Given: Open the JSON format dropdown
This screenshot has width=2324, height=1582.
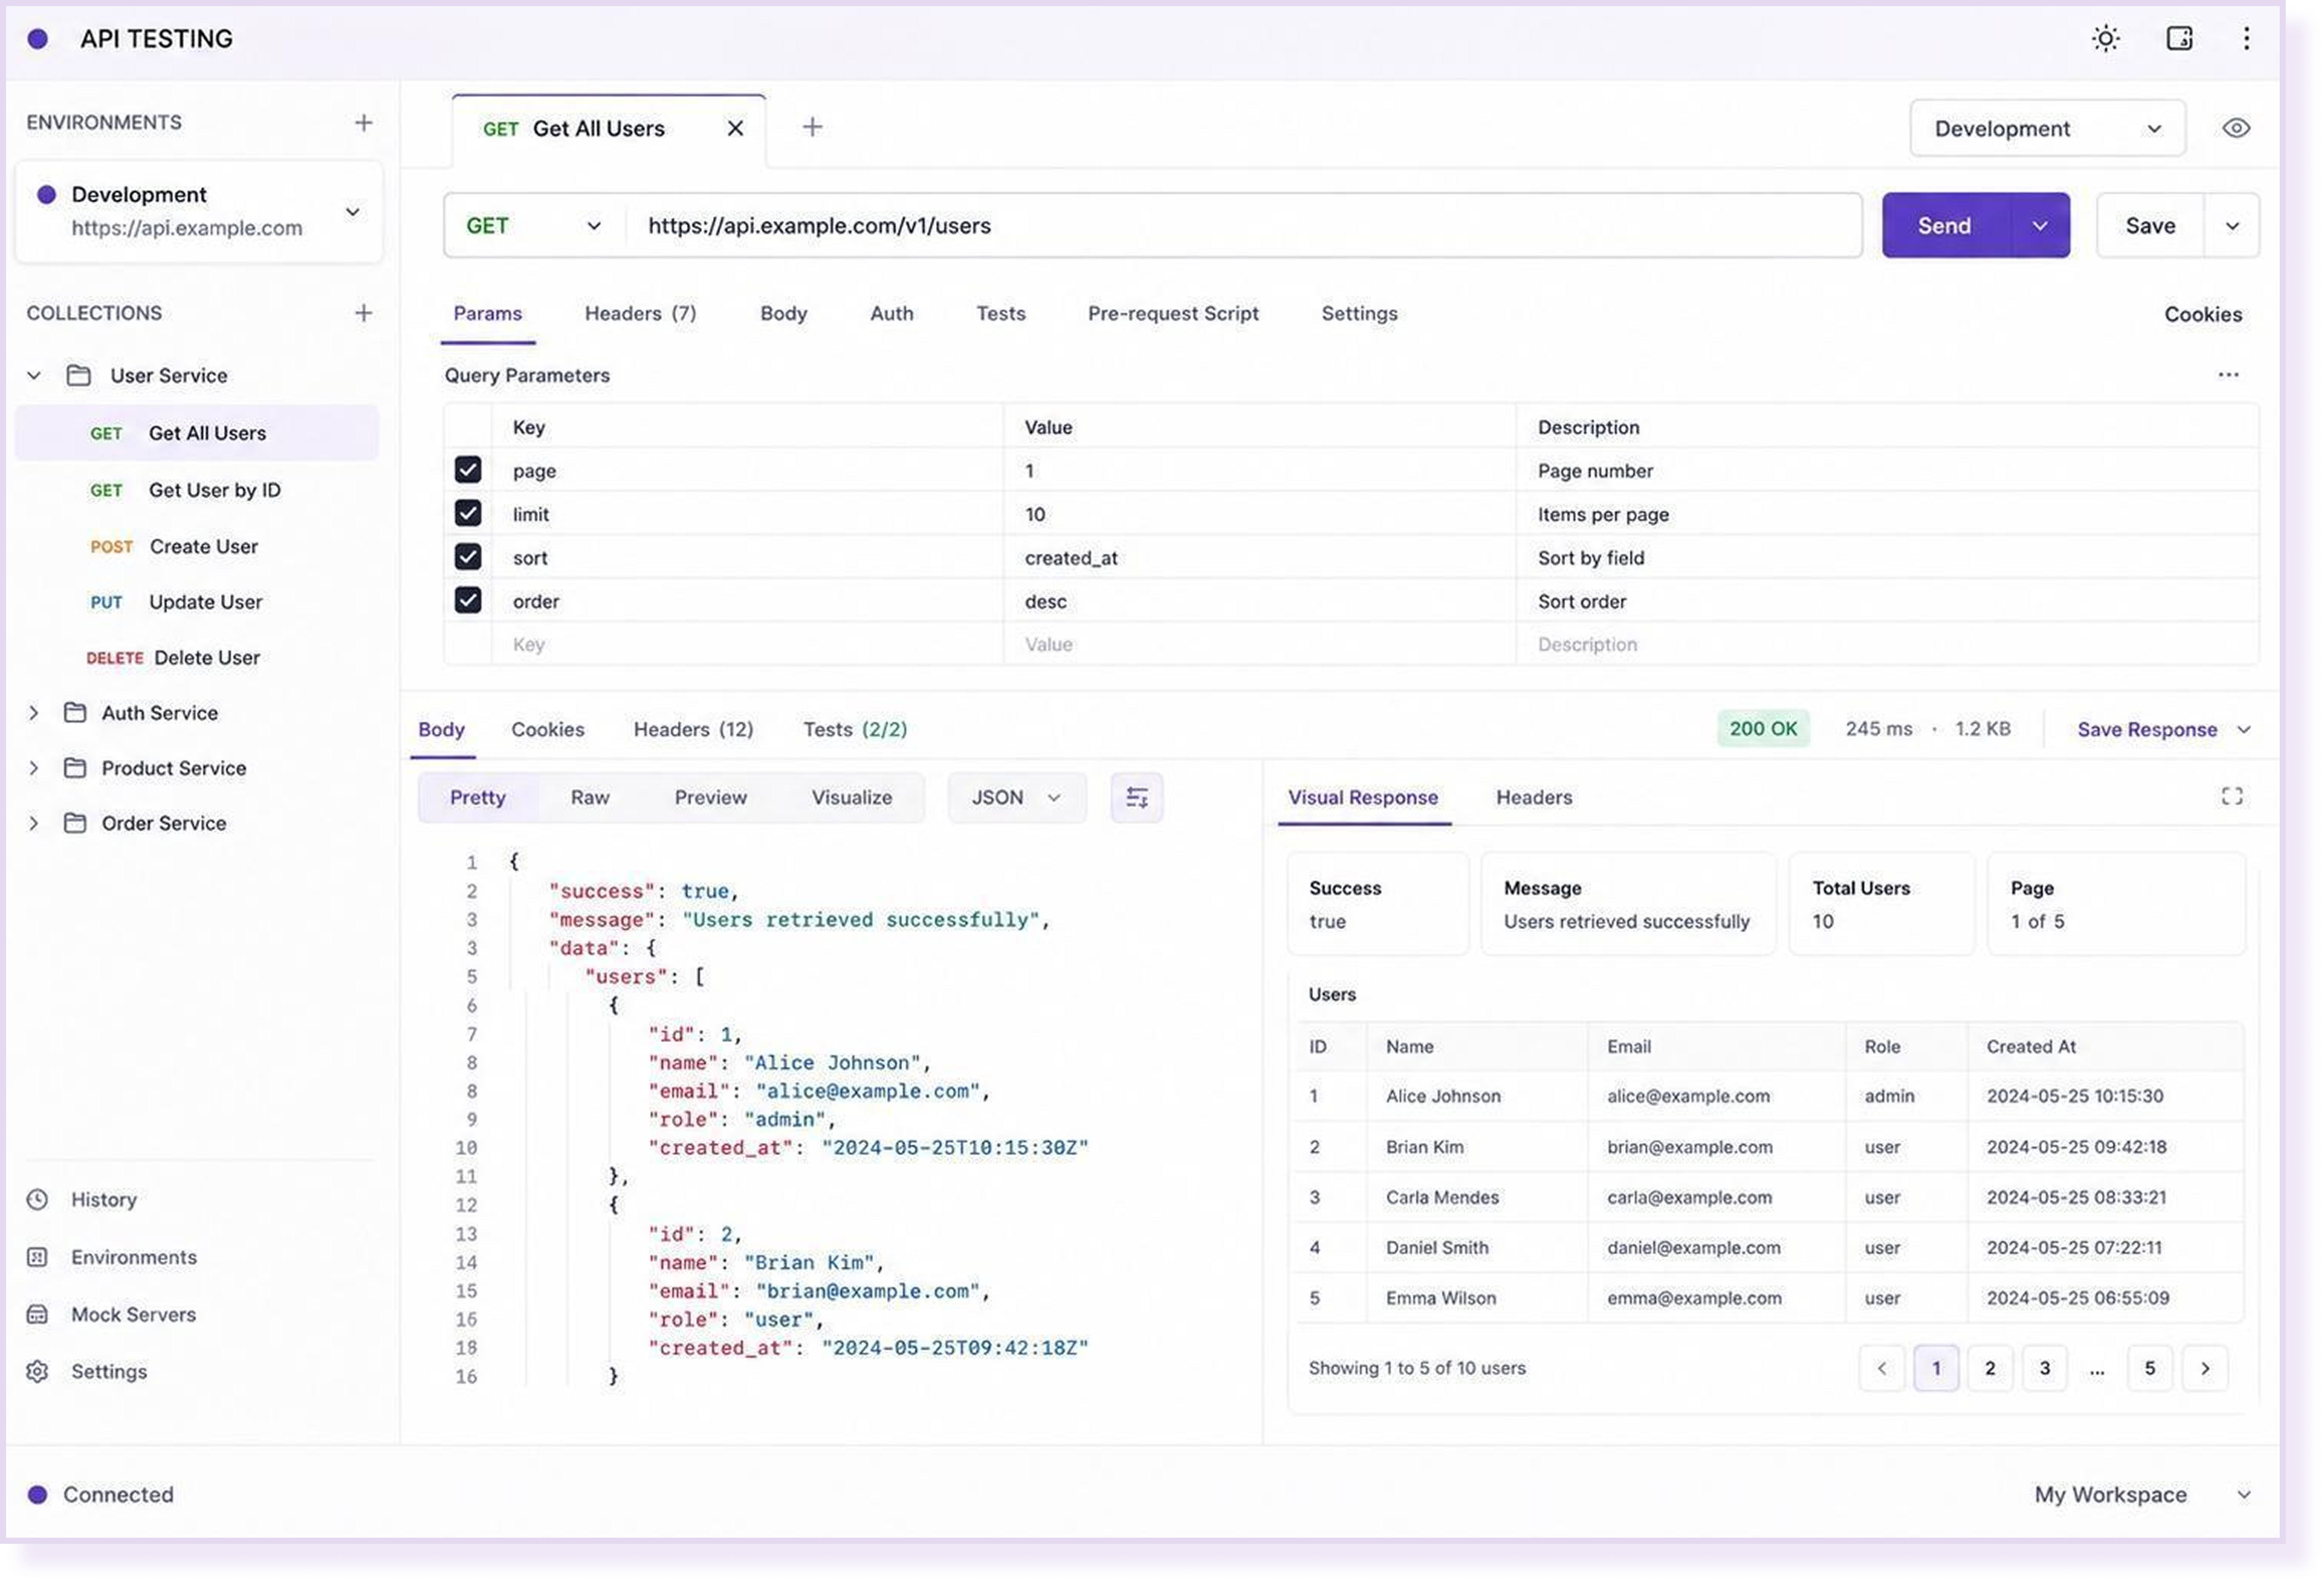Looking at the screenshot, I should tap(1016, 797).
